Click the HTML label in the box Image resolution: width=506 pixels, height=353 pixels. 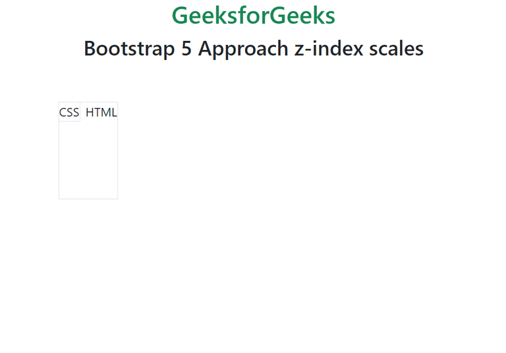click(101, 112)
